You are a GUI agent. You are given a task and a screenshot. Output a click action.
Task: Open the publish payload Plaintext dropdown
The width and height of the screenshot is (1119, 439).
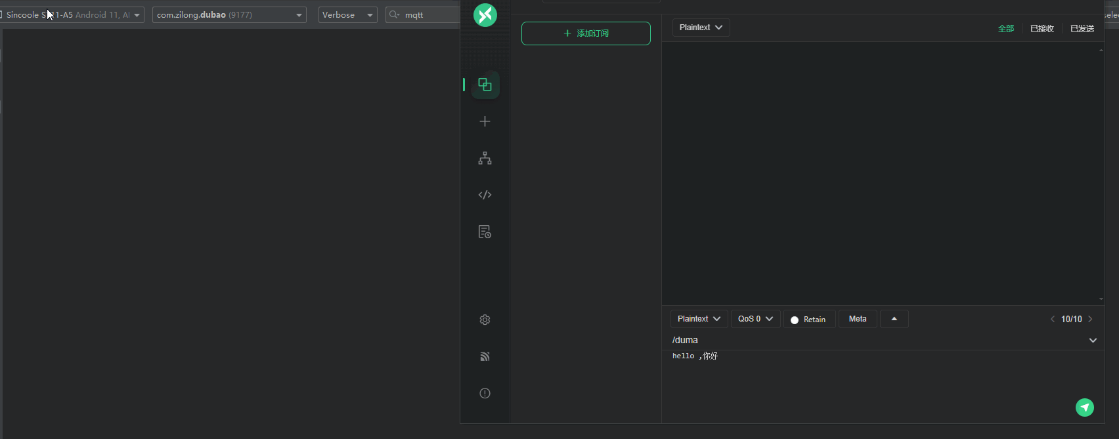699,319
